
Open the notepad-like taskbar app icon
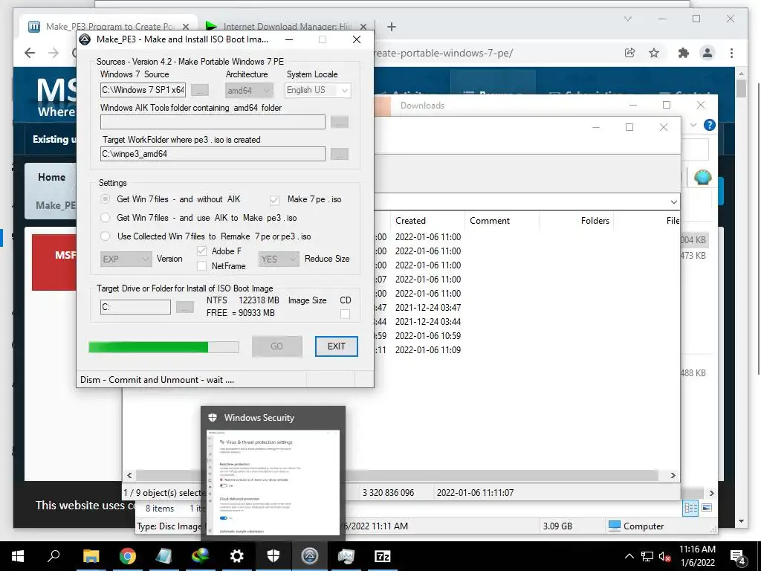tap(164, 556)
